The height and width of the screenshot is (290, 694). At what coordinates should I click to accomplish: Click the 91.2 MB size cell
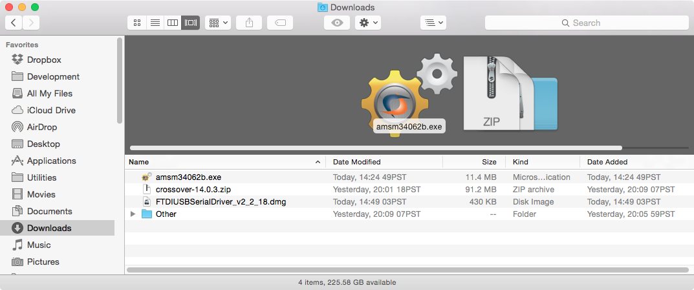click(480, 190)
